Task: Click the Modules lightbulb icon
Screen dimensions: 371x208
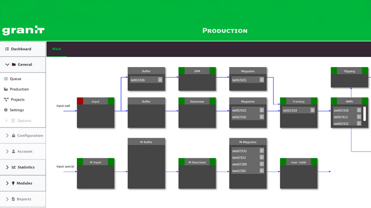Action: [x=13, y=183]
